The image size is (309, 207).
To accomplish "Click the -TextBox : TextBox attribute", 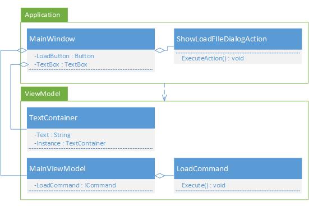I will [x=61, y=64].
